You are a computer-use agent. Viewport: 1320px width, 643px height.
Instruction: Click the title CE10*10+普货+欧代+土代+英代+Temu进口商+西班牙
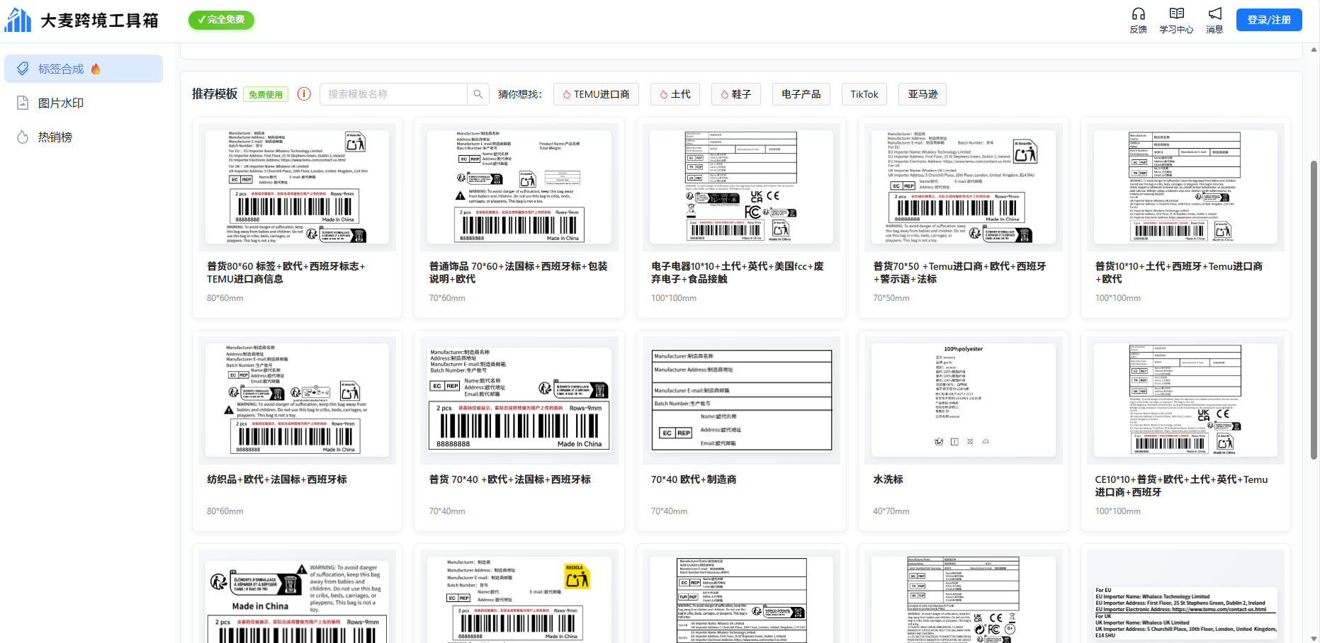[1182, 486]
